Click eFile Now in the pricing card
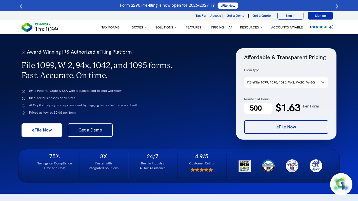This screenshot has height=201, width=358. click(286, 127)
